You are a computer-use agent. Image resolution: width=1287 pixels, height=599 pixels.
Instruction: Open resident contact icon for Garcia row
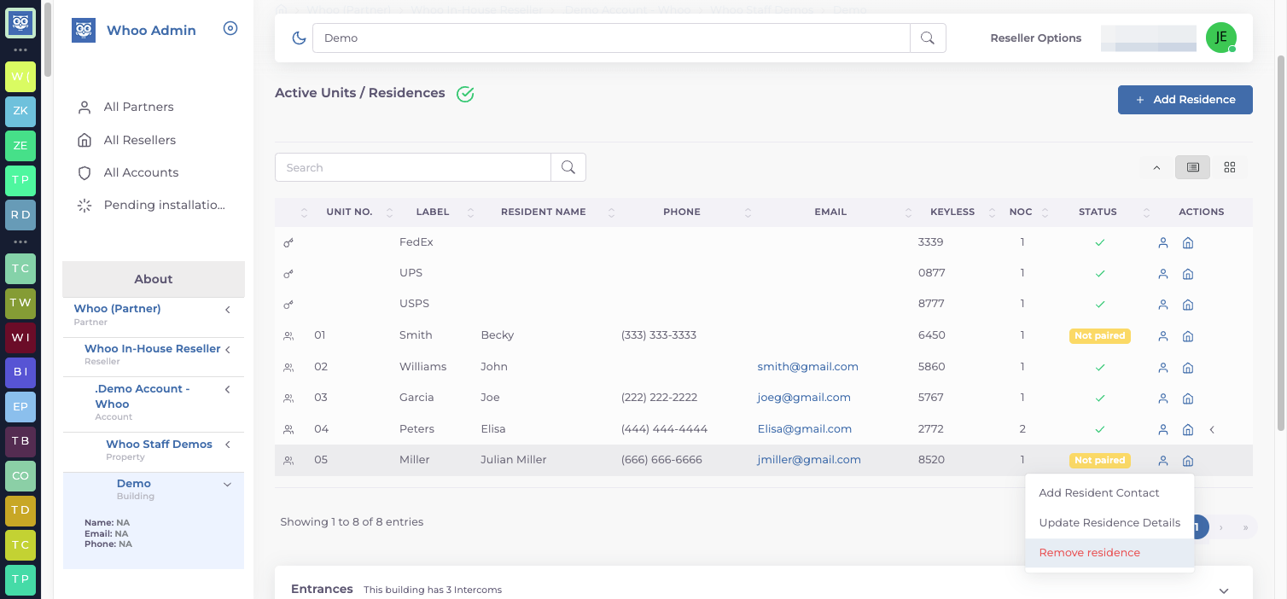point(1162,398)
